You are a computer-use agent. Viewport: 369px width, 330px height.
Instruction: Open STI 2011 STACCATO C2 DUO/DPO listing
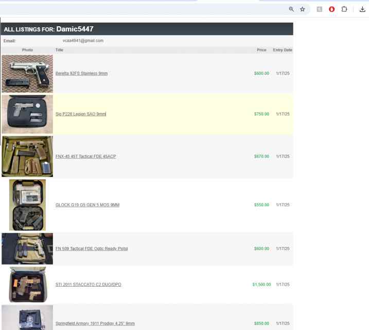(x=88, y=285)
